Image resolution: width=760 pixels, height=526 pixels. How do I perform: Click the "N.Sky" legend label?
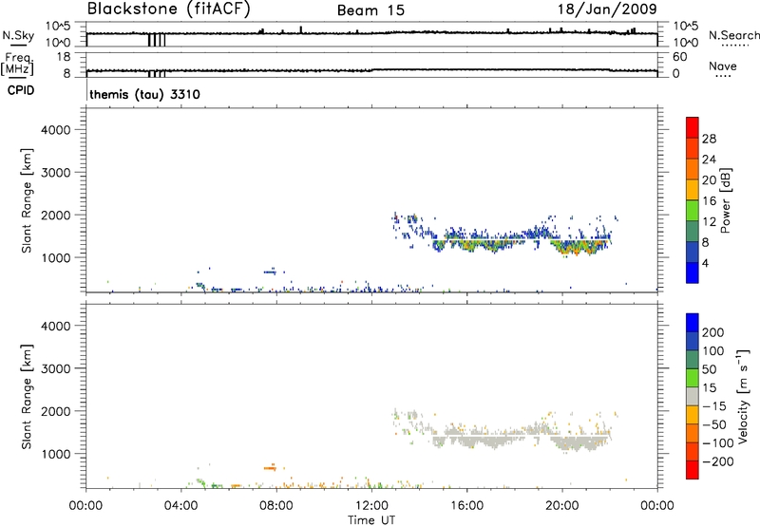18,35
